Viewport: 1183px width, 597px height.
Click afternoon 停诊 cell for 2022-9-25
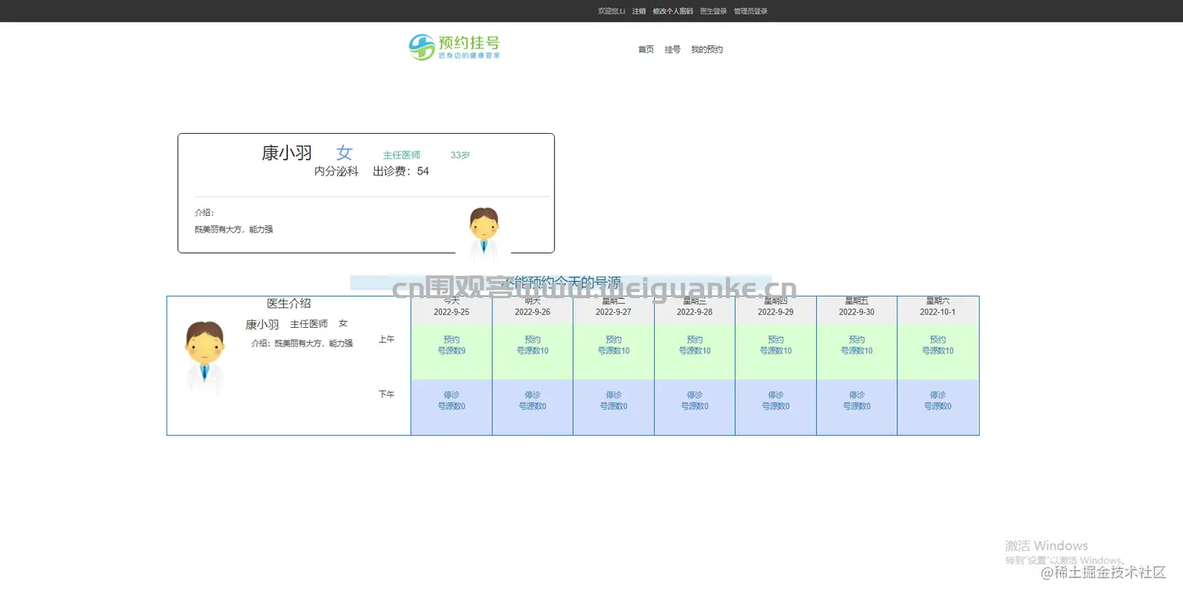[451, 407]
